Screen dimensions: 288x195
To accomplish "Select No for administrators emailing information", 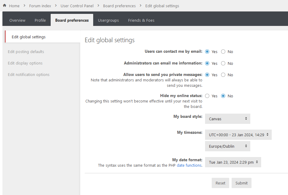I will click(223, 63).
